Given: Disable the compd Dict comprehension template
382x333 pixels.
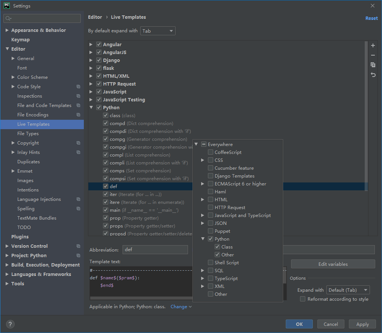Looking at the screenshot, I should [x=106, y=123].
